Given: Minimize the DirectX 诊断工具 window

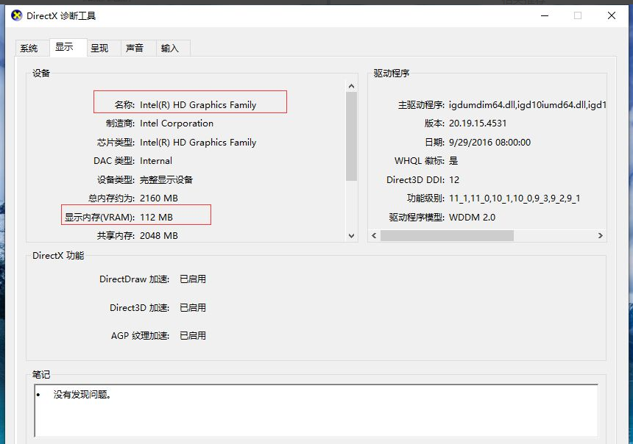Looking at the screenshot, I should click(x=543, y=15).
